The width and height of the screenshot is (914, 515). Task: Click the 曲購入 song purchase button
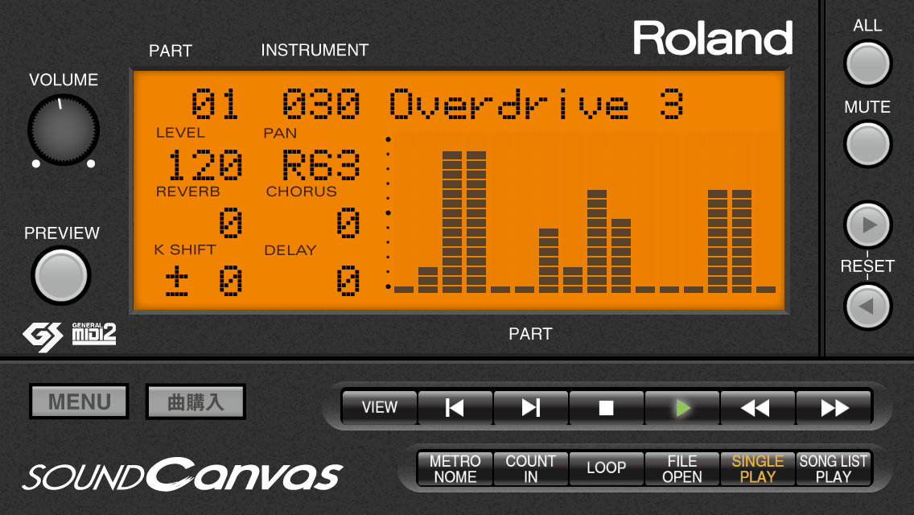coord(196,402)
